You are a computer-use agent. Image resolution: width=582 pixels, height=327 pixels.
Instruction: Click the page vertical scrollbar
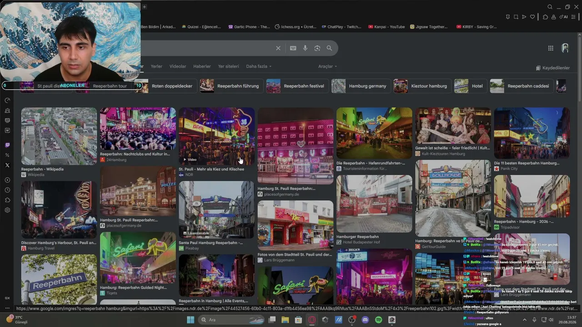[579, 68]
